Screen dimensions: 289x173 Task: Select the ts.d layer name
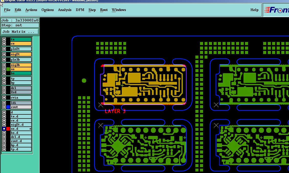point(21,116)
